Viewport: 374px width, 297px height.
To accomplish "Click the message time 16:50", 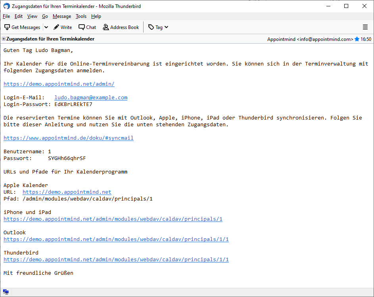I will [x=366, y=39].
